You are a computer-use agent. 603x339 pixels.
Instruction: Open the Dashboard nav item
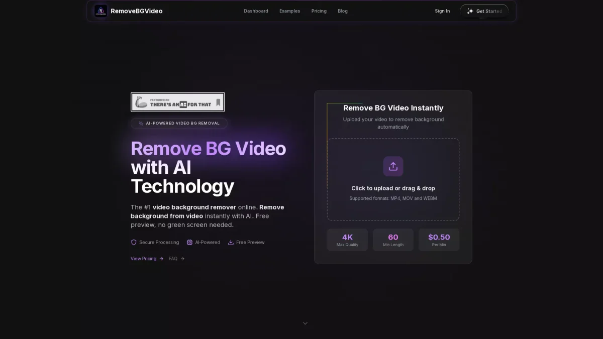point(256,11)
